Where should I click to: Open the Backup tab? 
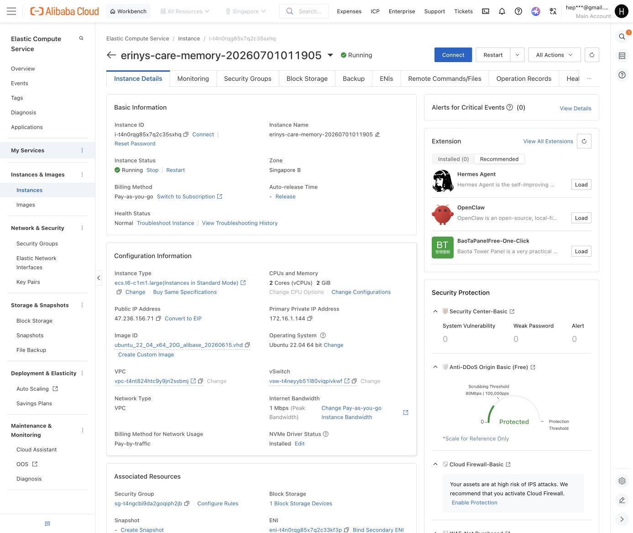(354, 79)
